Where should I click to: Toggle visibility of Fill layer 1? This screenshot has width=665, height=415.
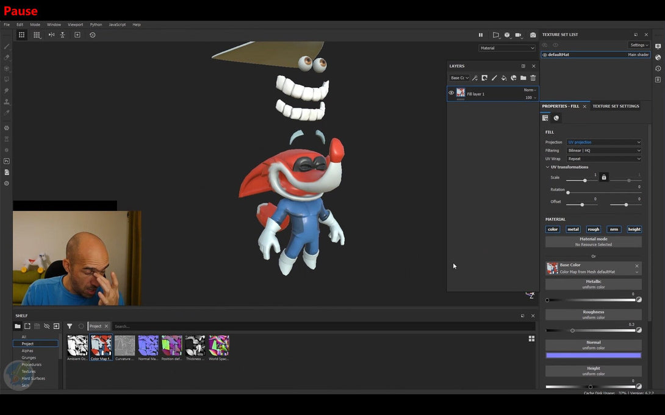click(451, 93)
